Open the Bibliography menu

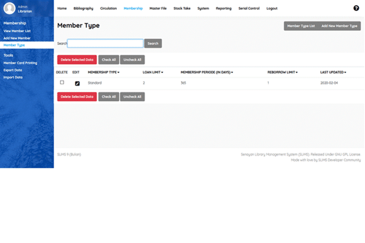click(x=83, y=8)
